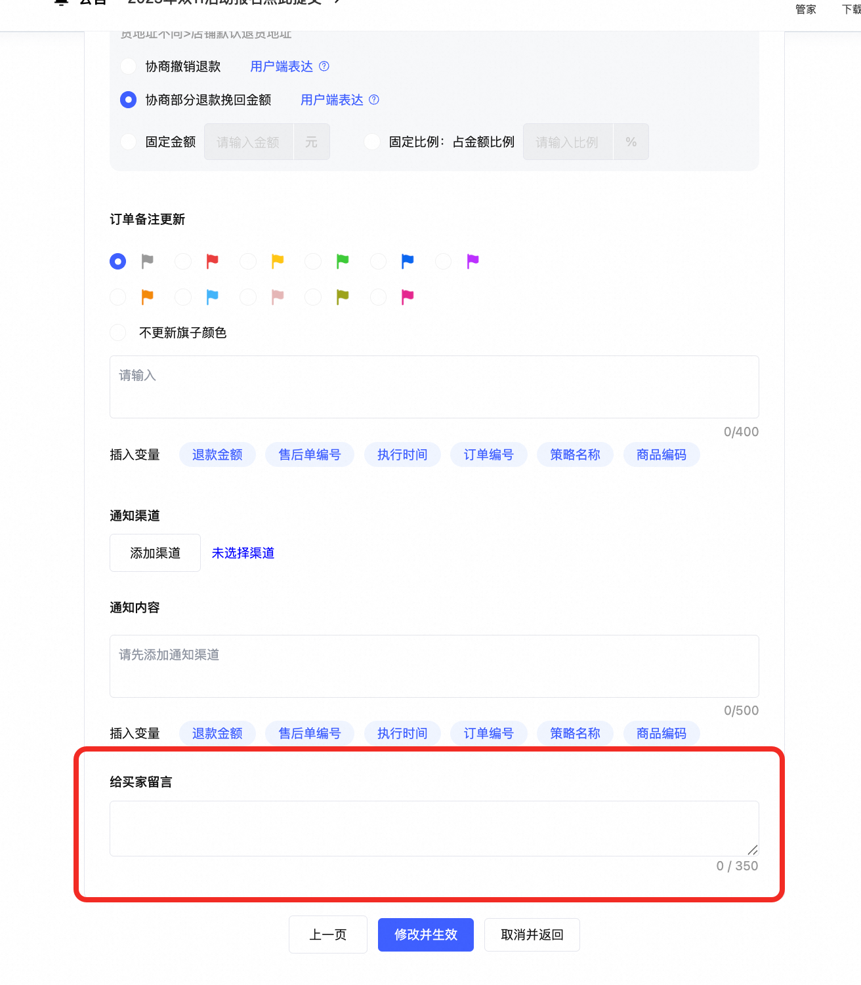Select the yellow flag color
This screenshot has height=985, width=861.
coord(247,261)
